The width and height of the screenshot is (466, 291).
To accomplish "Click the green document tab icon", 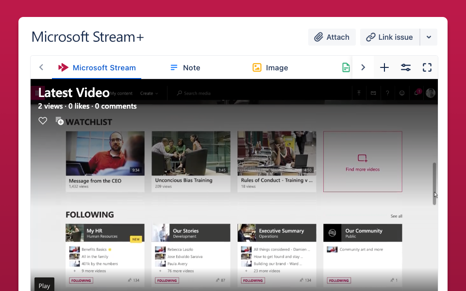I will (346, 67).
